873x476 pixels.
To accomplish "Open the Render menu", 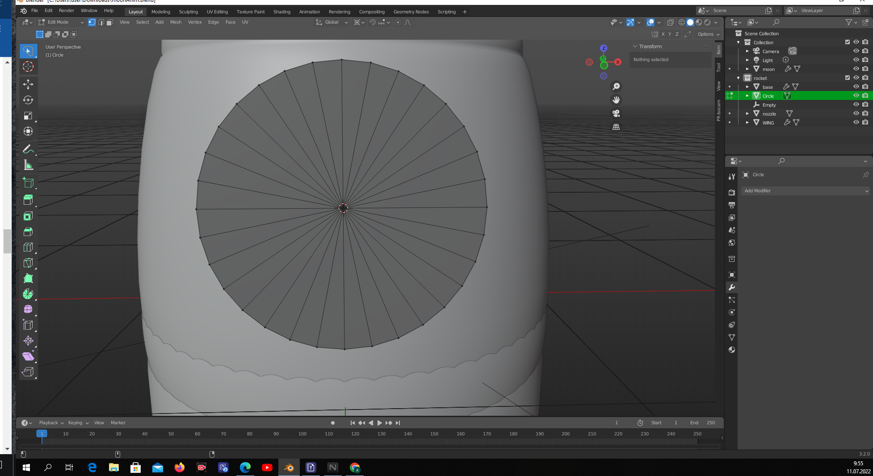I will point(67,11).
